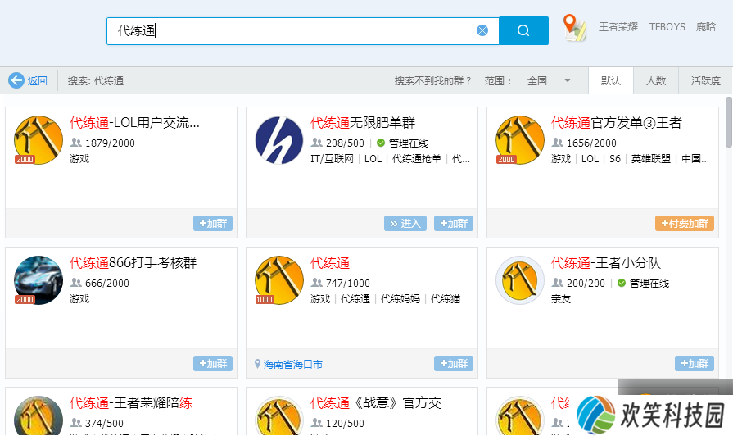Open group title 代练通无限肥单群
Image resolution: width=733 pixels, height=436 pixels.
coord(363,123)
